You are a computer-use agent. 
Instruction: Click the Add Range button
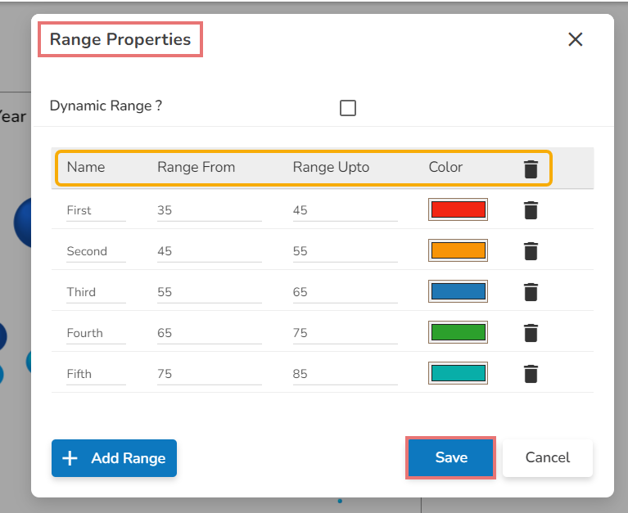(x=114, y=458)
